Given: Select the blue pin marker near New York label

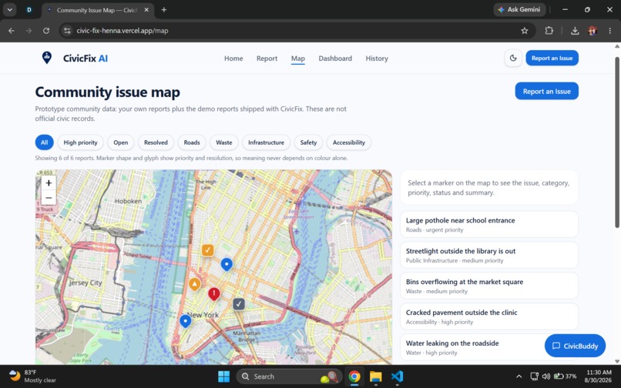Looking at the screenshot, I should pyautogui.click(x=186, y=321).
